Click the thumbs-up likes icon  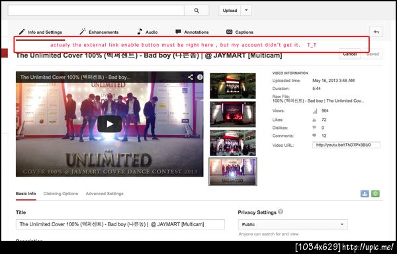[x=314, y=120]
